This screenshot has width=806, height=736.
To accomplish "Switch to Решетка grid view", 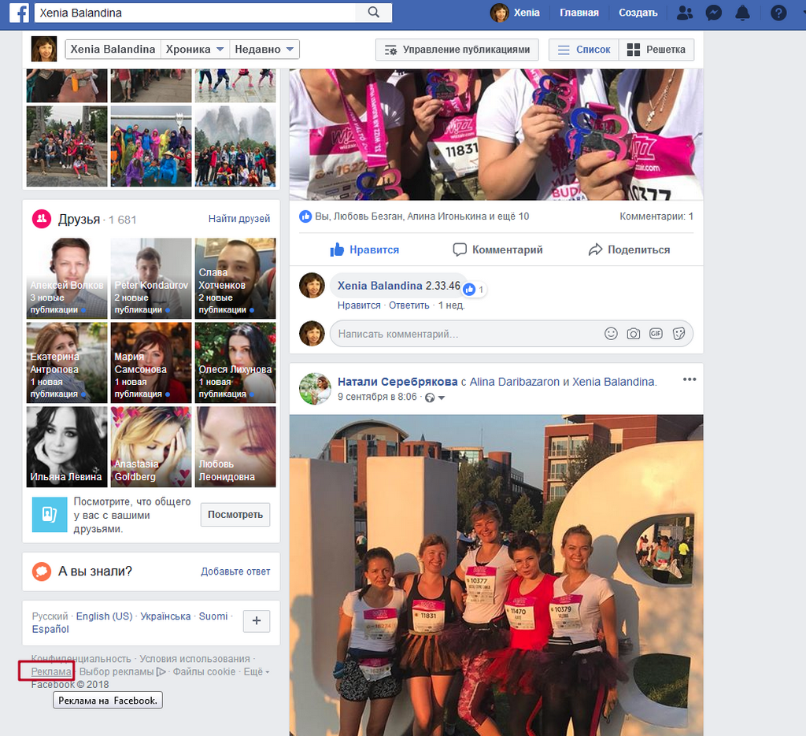I will pyautogui.click(x=656, y=50).
